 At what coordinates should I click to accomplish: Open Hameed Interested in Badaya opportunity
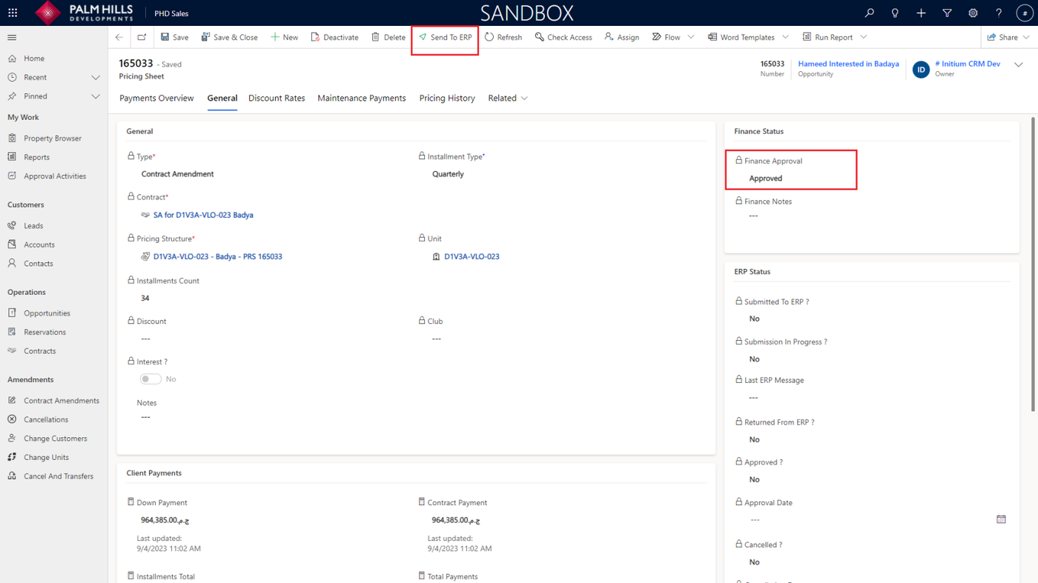coord(848,64)
